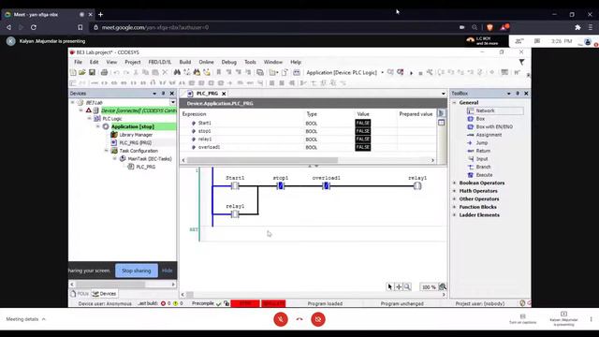Screen dimensions: 599x337
Task: Open the File menu
Action: point(78,62)
